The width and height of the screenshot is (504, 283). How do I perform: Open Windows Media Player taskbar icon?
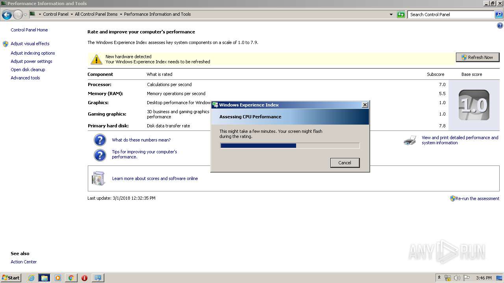point(58,278)
